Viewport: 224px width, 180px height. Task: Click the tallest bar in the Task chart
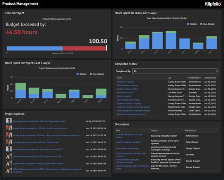point(171,40)
